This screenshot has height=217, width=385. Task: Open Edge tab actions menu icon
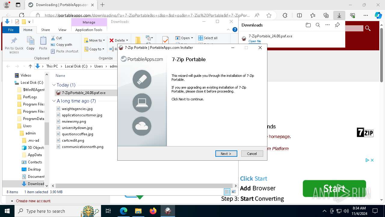[x=18, y=5]
